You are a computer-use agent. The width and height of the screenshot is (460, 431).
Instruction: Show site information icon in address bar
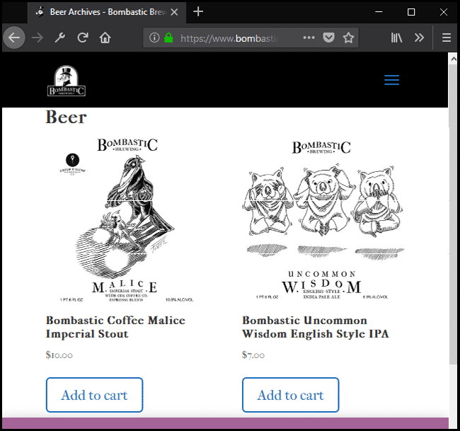(154, 38)
